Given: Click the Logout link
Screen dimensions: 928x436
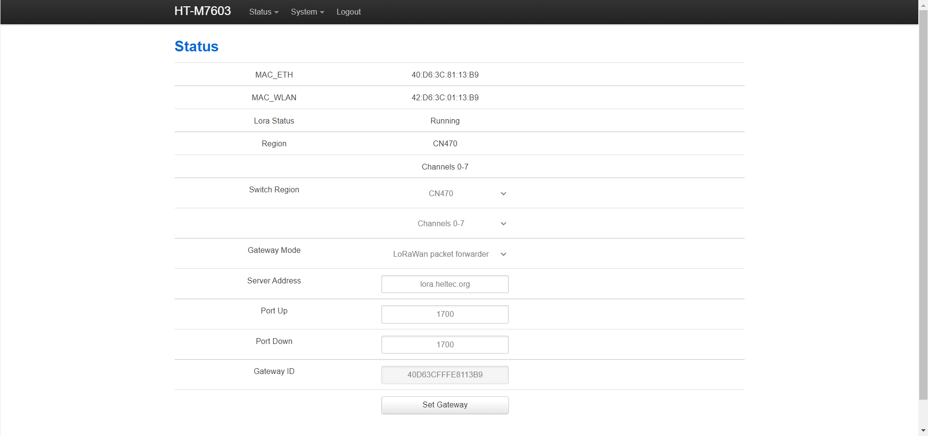Looking at the screenshot, I should click(348, 12).
